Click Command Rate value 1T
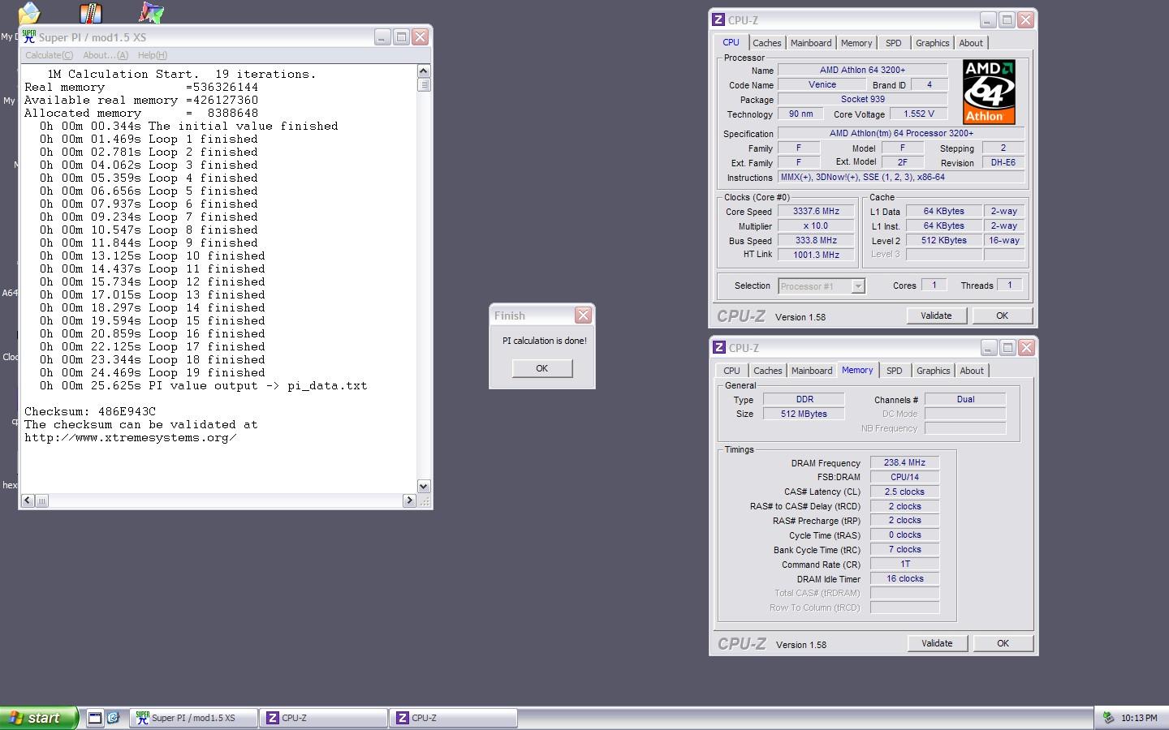Screen dimensions: 1169x730 tap(904, 564)
